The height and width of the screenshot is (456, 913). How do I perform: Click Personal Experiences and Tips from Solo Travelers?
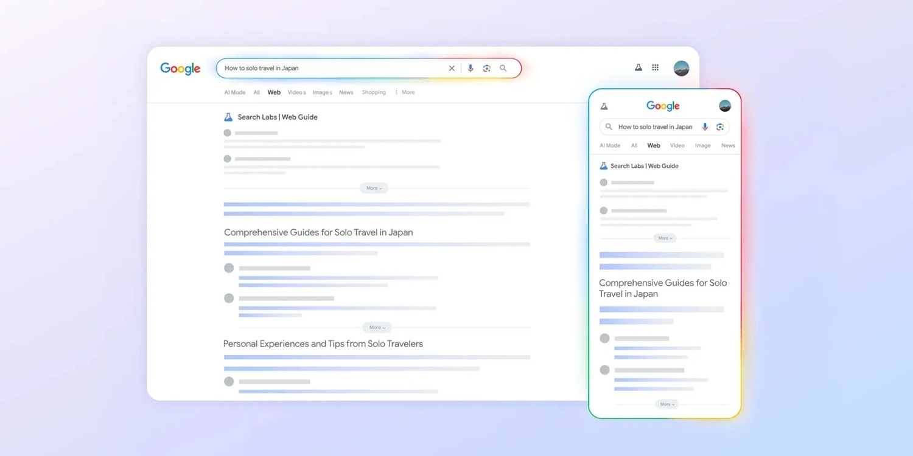pyautogui.click(x=323, y=344)
